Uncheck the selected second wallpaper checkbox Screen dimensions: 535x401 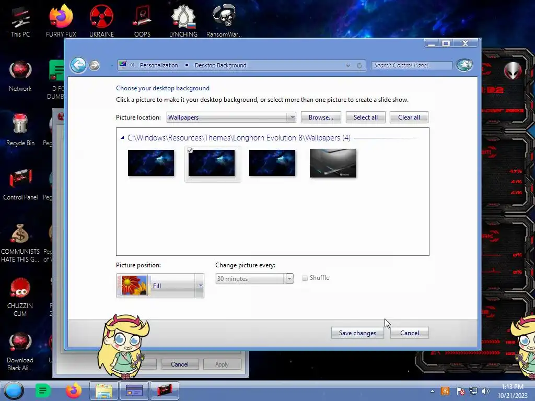190,150
